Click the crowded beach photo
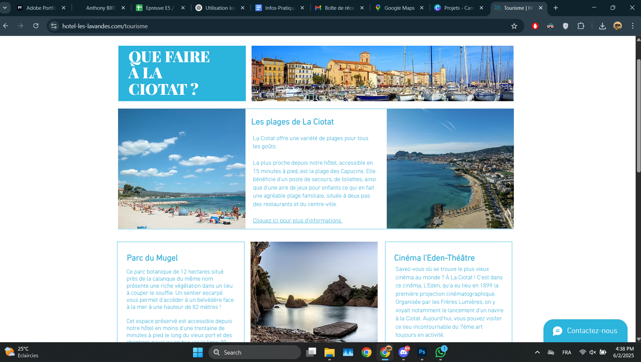 click(x=182, y=169)
